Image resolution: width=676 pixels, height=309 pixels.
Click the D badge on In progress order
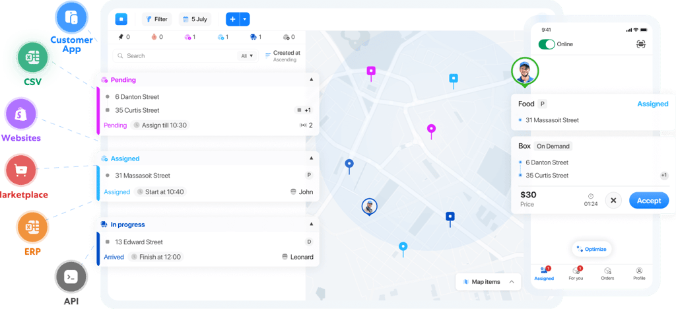309,242
